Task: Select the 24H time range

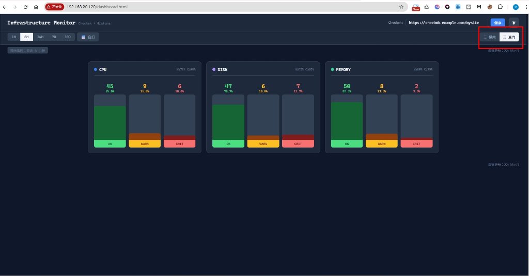Action: (40, 37)
